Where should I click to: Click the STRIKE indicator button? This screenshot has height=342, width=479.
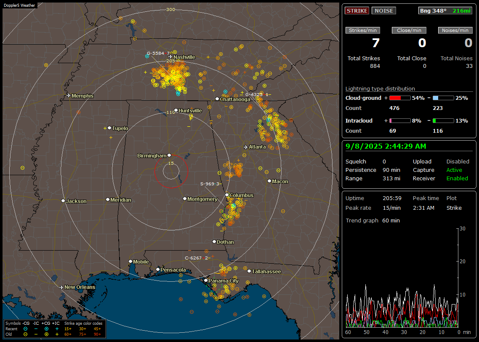coord(357,11)
